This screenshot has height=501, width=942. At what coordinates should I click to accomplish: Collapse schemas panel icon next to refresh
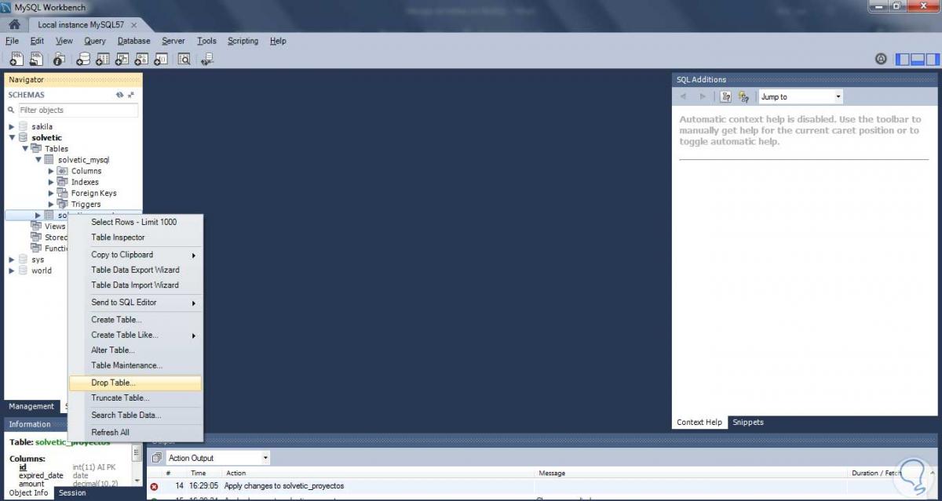[x=131, y=95]
